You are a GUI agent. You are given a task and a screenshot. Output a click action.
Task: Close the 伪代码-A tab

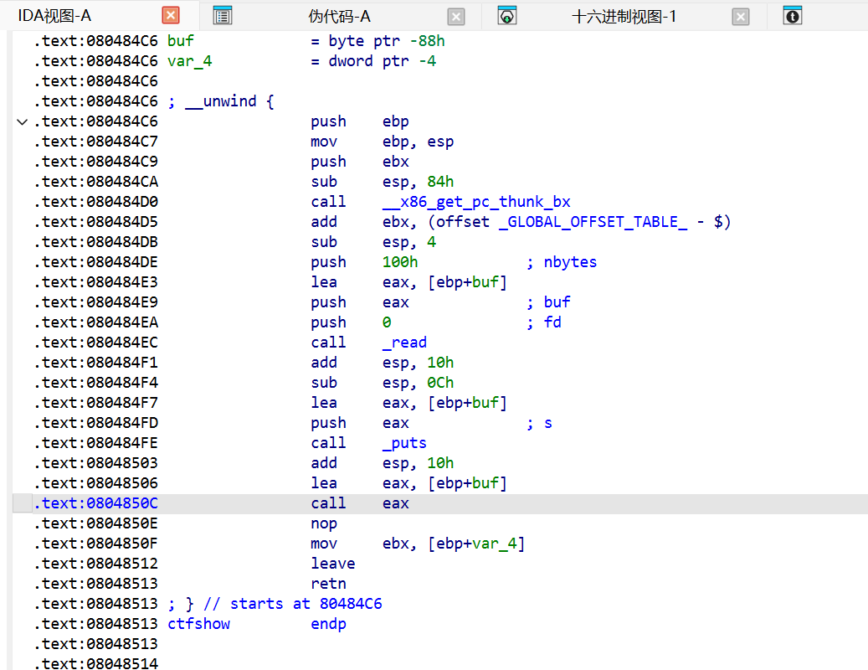point(455,17)
